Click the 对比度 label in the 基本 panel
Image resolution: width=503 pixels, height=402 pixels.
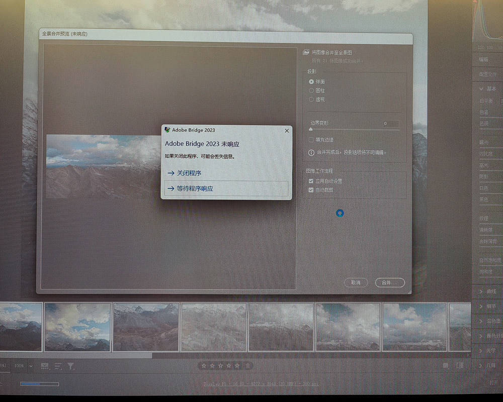point(486,154)
